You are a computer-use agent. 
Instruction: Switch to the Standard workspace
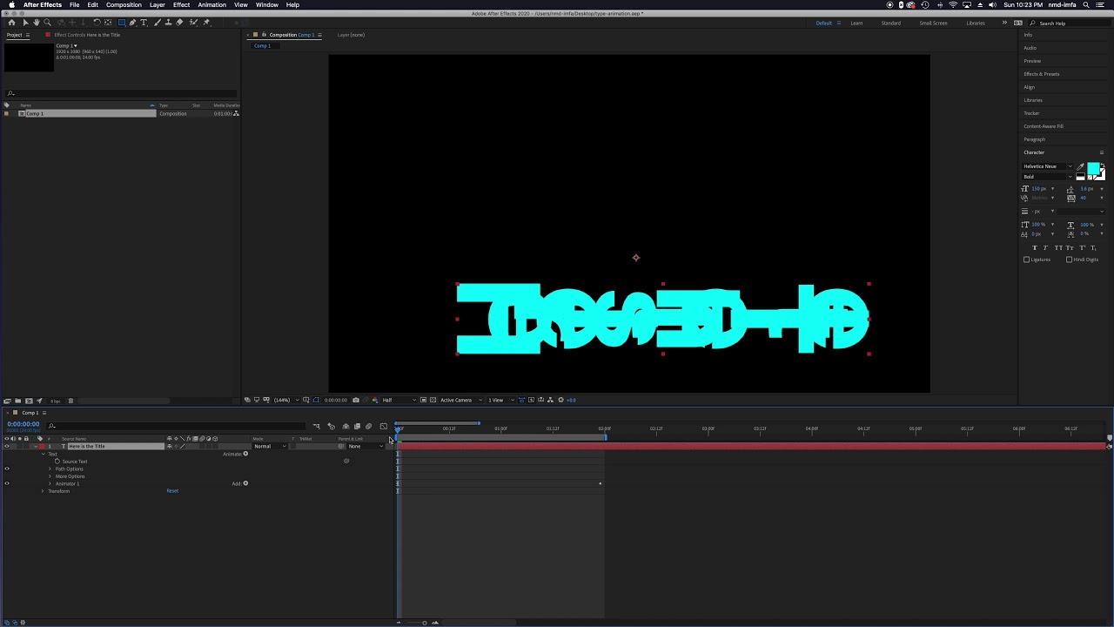[890, 23]
